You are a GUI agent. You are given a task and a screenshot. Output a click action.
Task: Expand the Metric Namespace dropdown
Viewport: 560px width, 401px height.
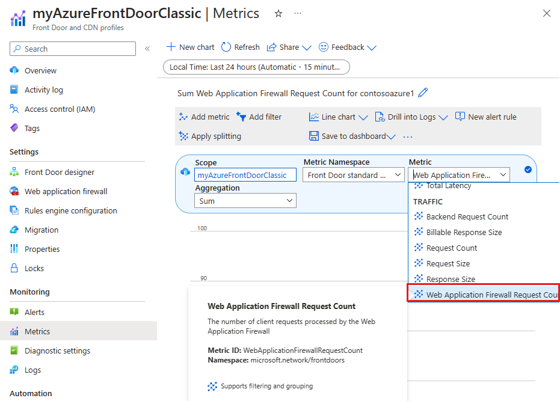353,175
